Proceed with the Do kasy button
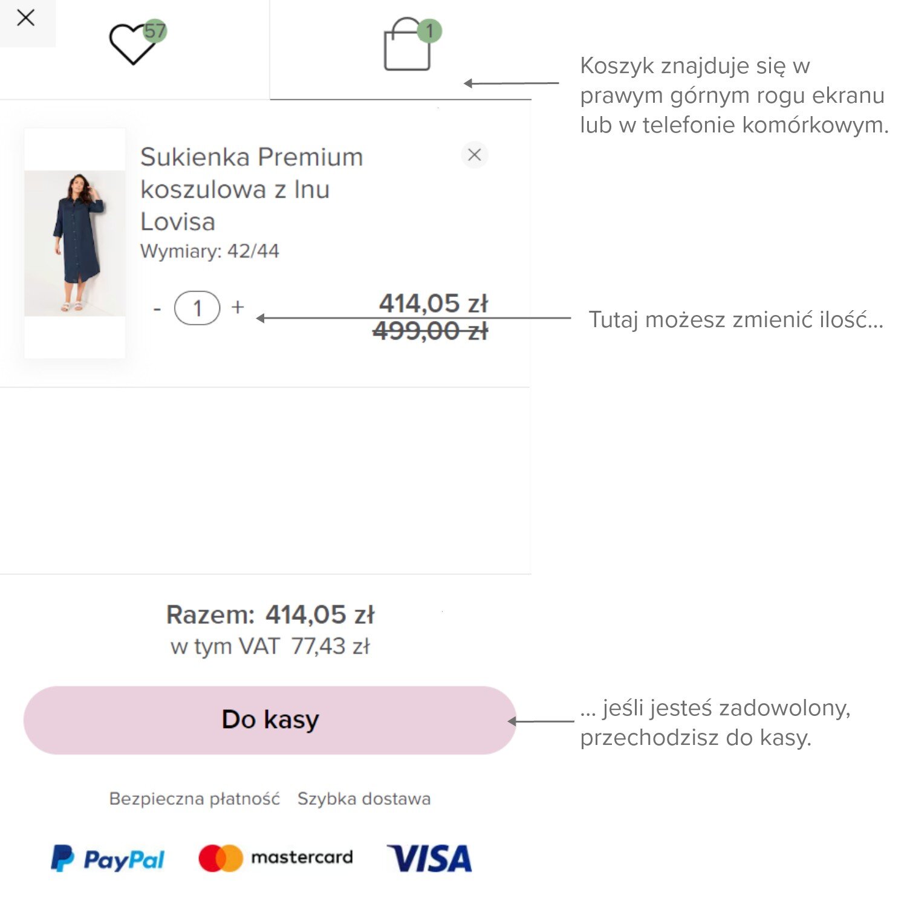 (270, 720)
